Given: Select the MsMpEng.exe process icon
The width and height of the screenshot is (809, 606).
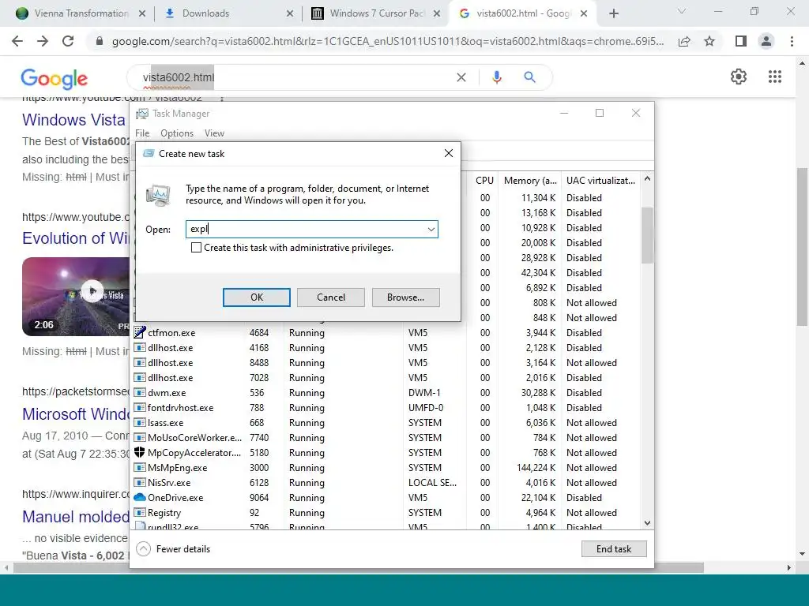Looking at the screenshot, I should (140, 467).
